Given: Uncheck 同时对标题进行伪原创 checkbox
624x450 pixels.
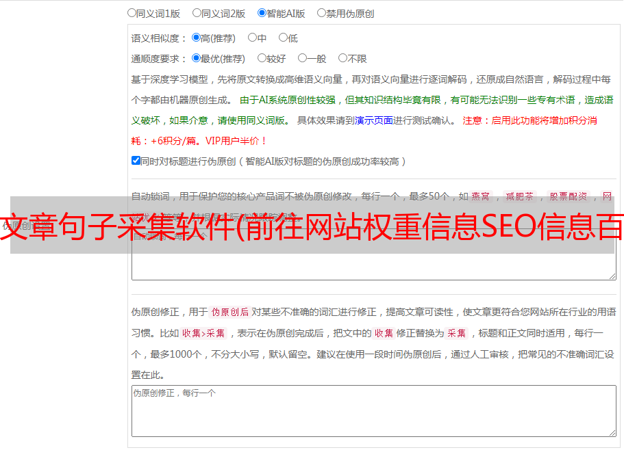Looking at the screenshot, I should (136, 161).
